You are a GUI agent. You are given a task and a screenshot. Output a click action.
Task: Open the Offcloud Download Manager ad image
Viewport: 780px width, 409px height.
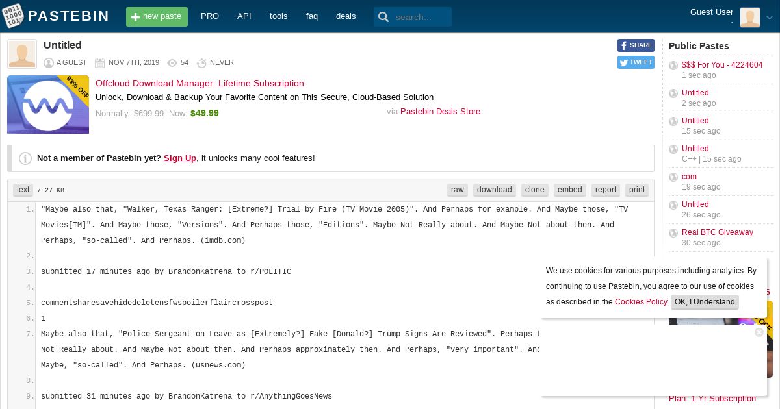48,105
